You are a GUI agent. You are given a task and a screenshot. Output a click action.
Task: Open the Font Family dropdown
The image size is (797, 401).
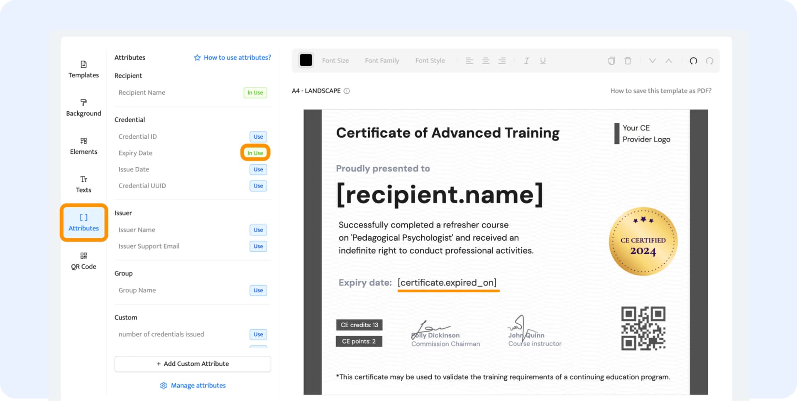382,61
